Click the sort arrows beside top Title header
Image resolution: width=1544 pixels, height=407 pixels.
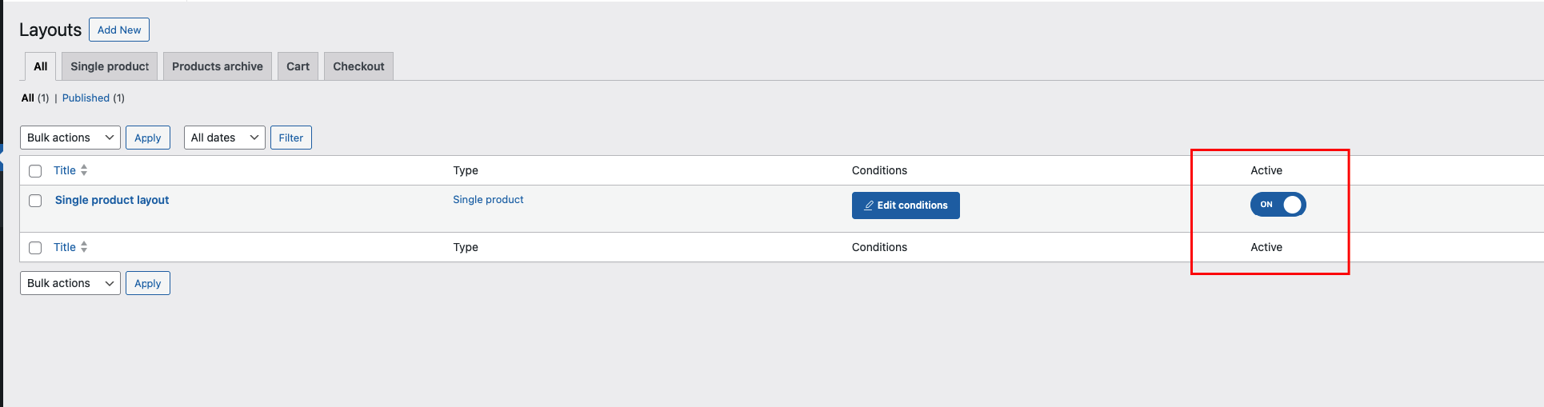(x=84, y=170)
